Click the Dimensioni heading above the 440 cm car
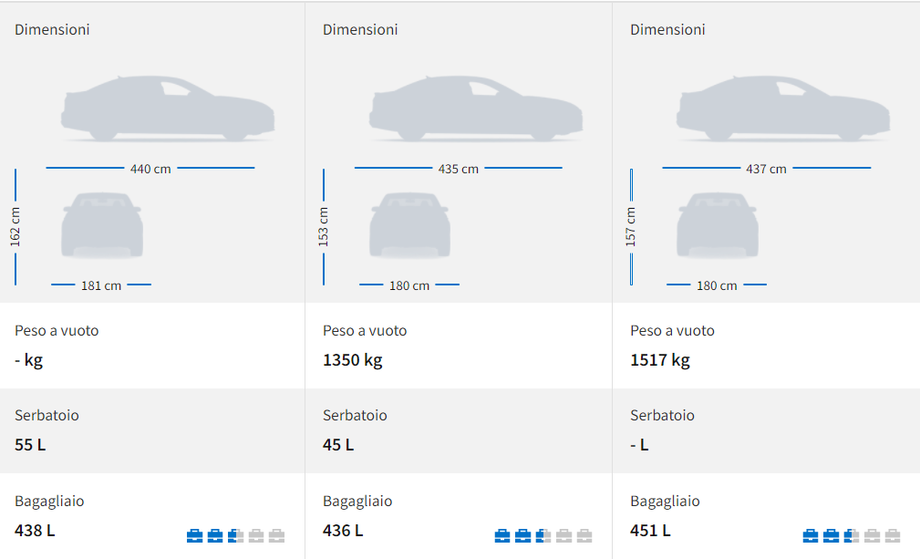The image size is (920, 559). (52, 29)
